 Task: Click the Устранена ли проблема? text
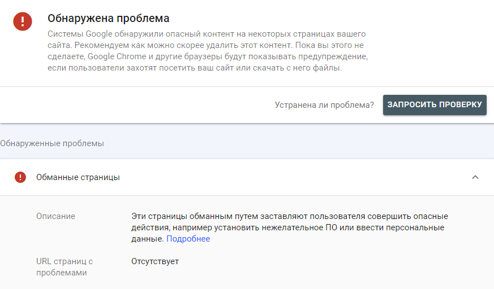[x=324, y=105]
